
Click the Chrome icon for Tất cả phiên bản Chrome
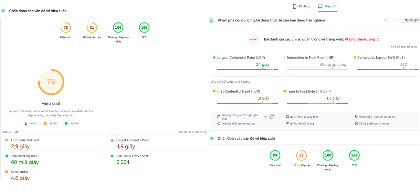click(356, 123)
